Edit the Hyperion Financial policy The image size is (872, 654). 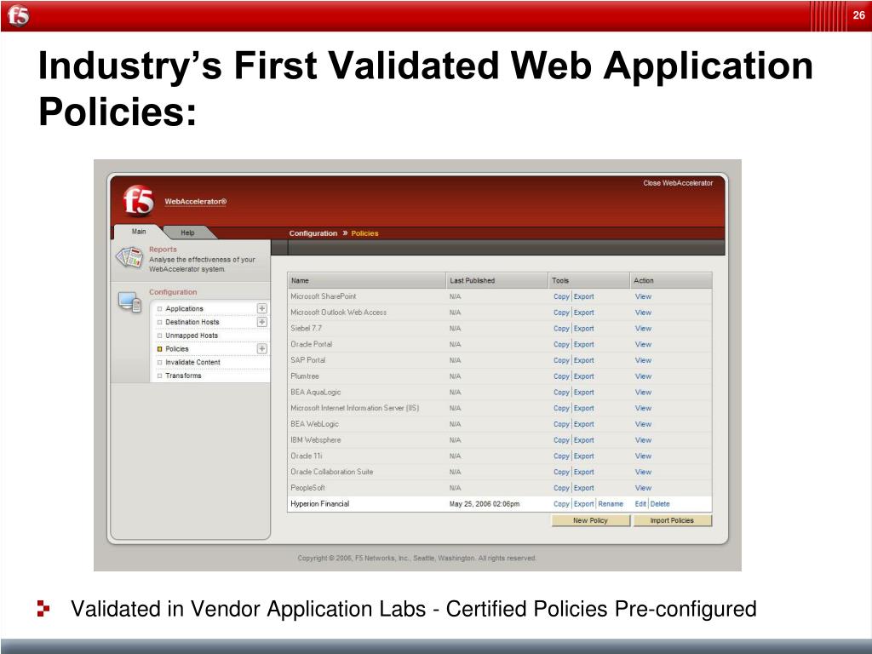tap(640, 504)
